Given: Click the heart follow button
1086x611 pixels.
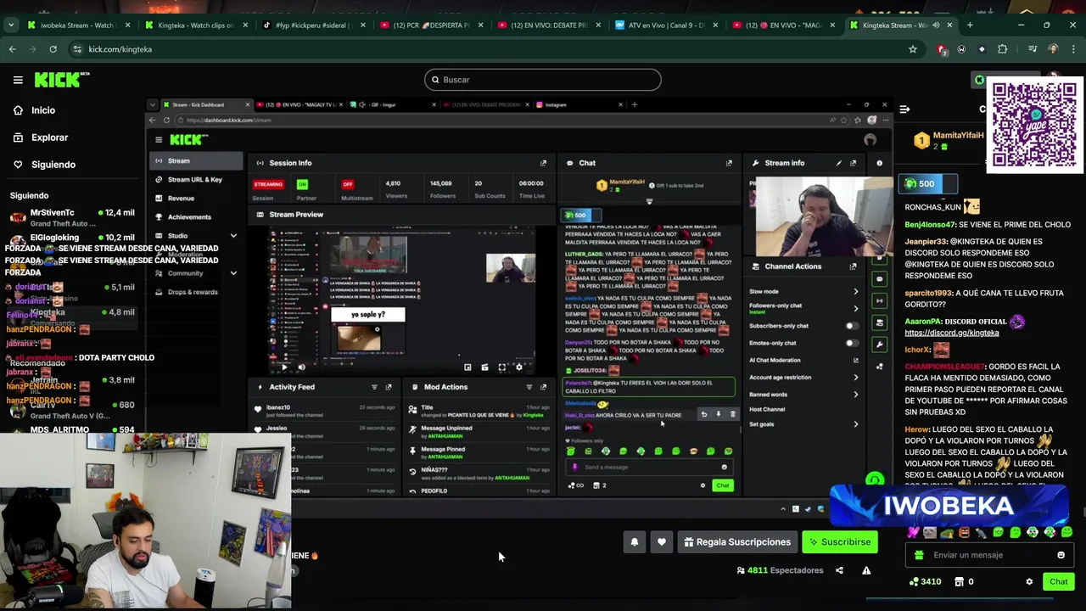Looking at the screenshot, I should [662, 542].
